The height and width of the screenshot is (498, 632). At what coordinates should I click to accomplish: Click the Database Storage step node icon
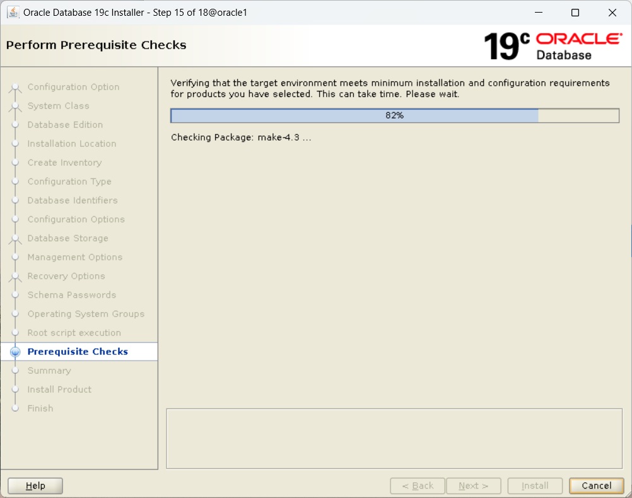click(x=16, y=239)
